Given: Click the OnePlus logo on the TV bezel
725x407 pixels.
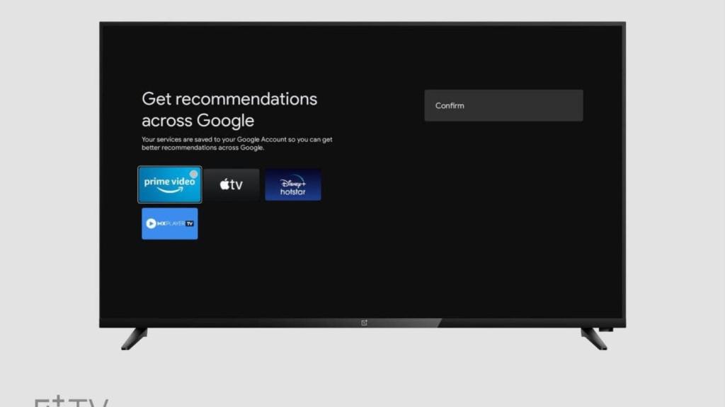Looking at the screenshot, I should point(364,323).
